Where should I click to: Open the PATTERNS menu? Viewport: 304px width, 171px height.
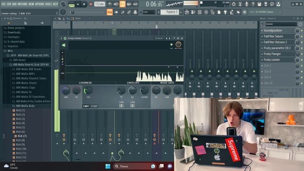(22, 4)
